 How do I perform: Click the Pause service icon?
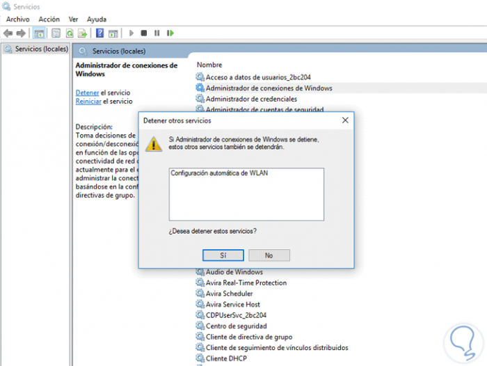pos(157,33)
